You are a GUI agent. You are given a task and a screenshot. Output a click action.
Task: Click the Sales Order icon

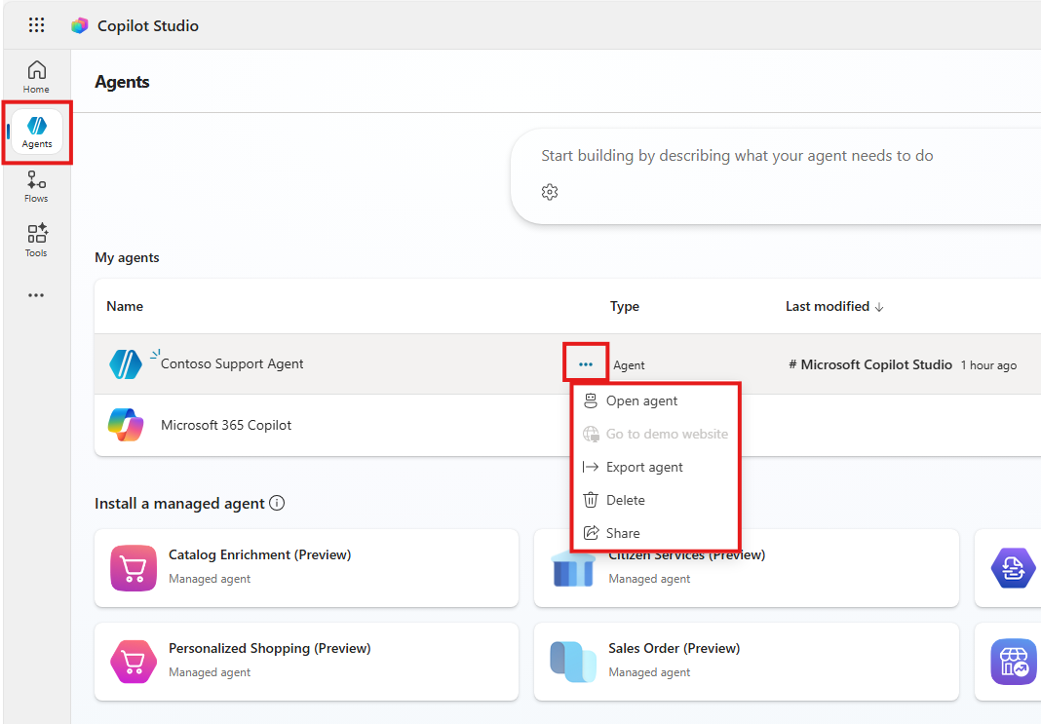point(573,662)
